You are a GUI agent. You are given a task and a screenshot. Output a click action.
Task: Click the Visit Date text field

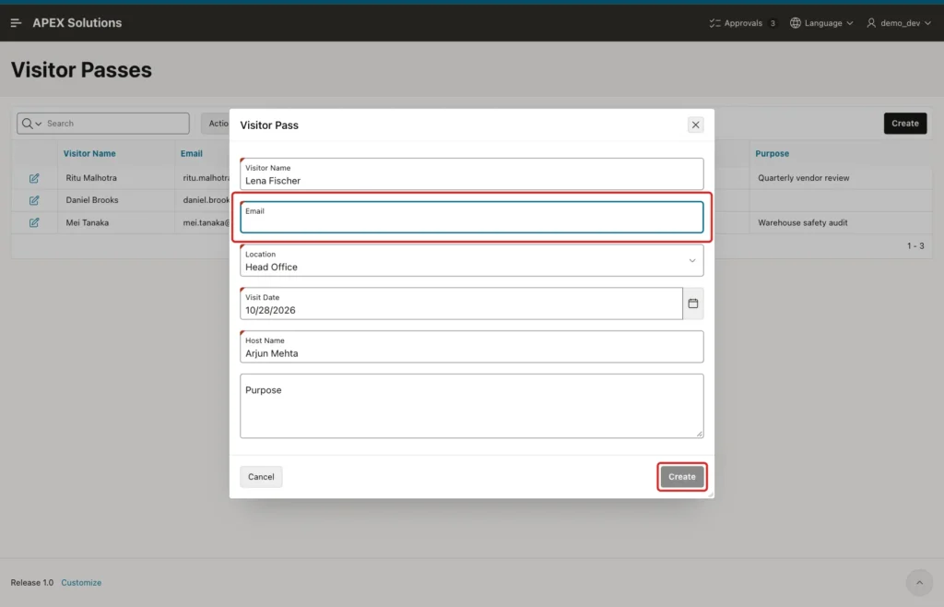[461, 303]
